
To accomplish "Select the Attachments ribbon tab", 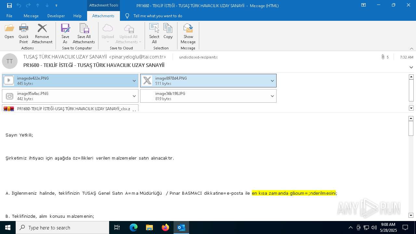I will tap(103, 16).
